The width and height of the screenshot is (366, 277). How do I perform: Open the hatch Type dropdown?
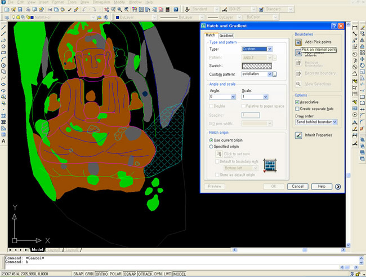pos(270,49)
